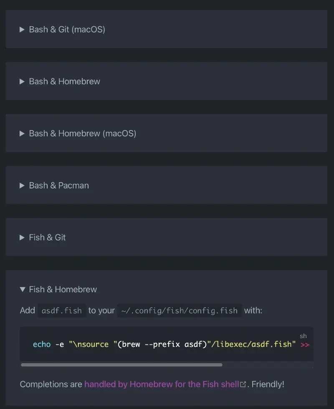Click the arrow beside Bash & Git (macOS)

coord(22,30)
